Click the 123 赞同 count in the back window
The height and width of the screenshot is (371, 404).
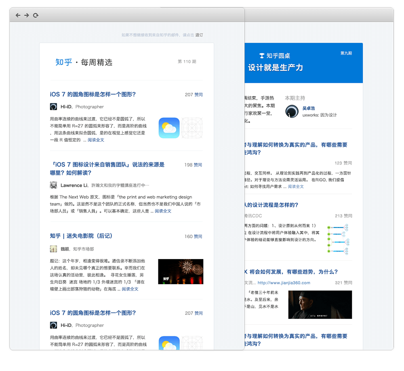coord(343,163)
